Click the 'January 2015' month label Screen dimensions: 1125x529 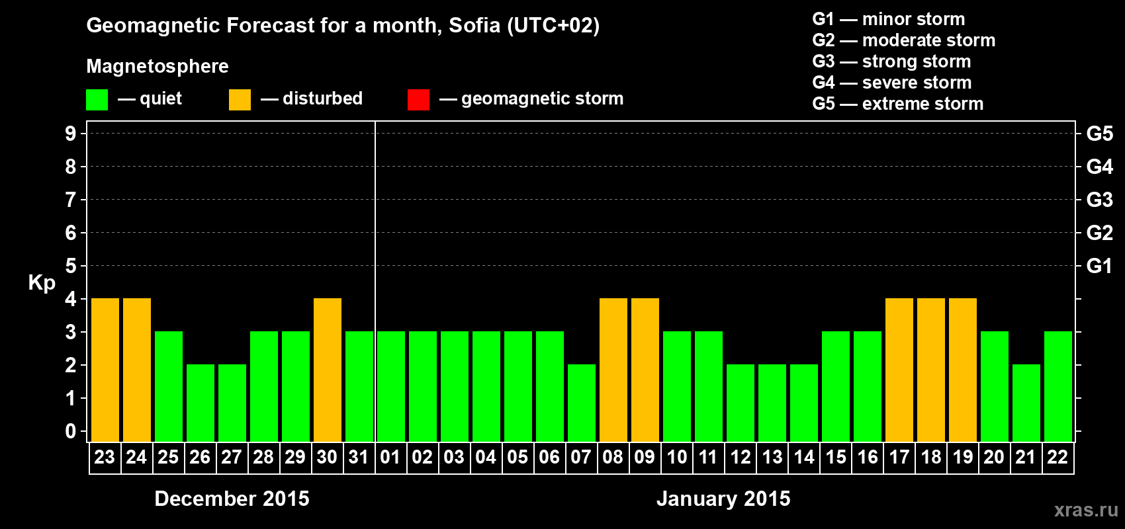[x=723, y=499]
